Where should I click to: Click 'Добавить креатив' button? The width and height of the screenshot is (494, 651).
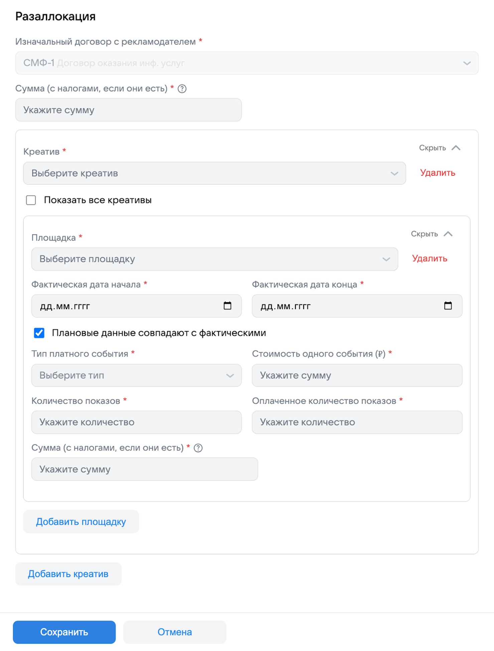point(68,574)
